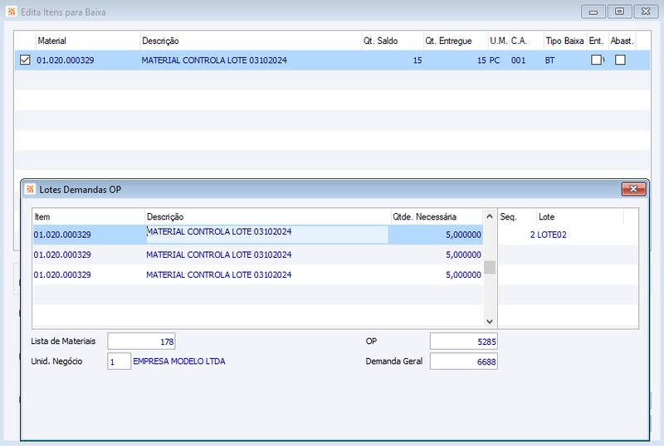The image size is (664, 446).
Task: Click the Demanda Geral field showing 6688
Action: [464, 361]
